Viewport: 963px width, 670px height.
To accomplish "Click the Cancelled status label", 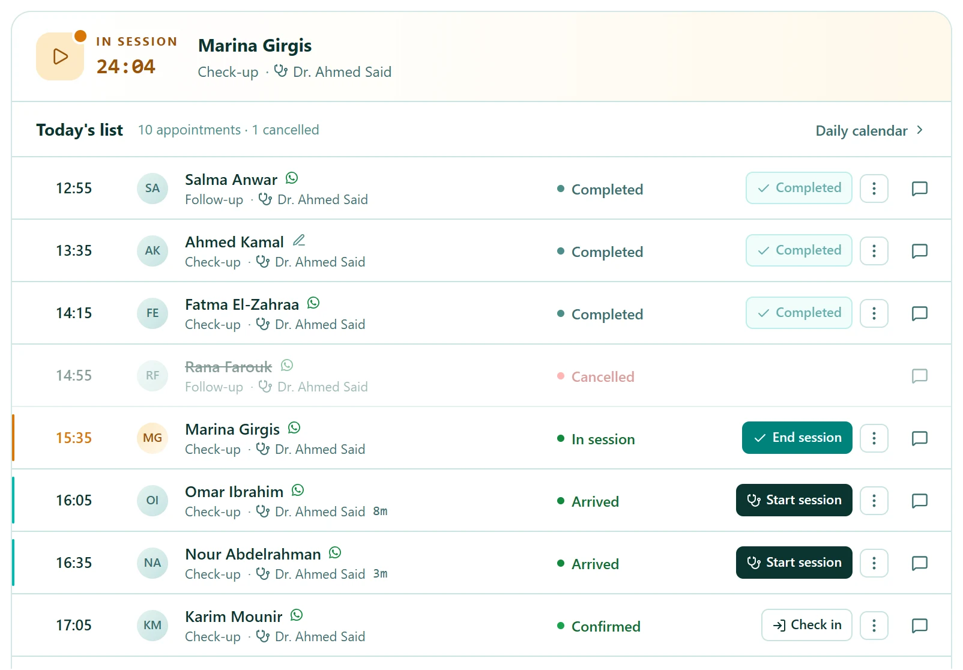I will 603,377.
